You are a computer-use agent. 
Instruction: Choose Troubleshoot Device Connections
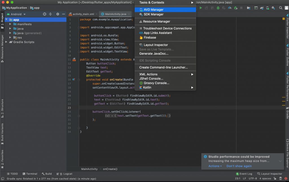tap(165, 28)
